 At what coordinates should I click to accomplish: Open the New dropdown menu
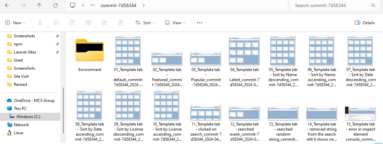click(x=15, y=23)
